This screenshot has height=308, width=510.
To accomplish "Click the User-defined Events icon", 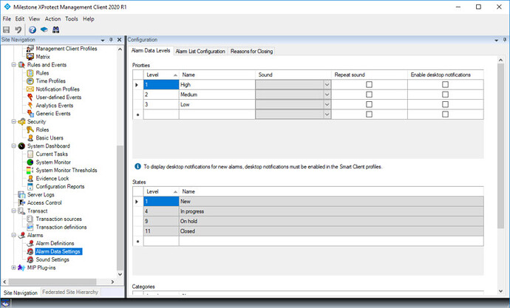I will tap(30, 97).
